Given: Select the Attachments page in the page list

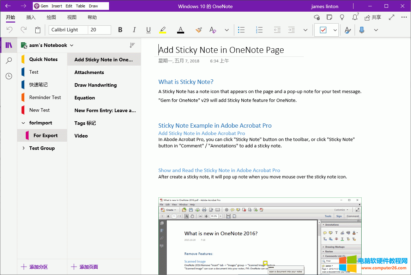Looking at the screenshot, I should point(89,72).
